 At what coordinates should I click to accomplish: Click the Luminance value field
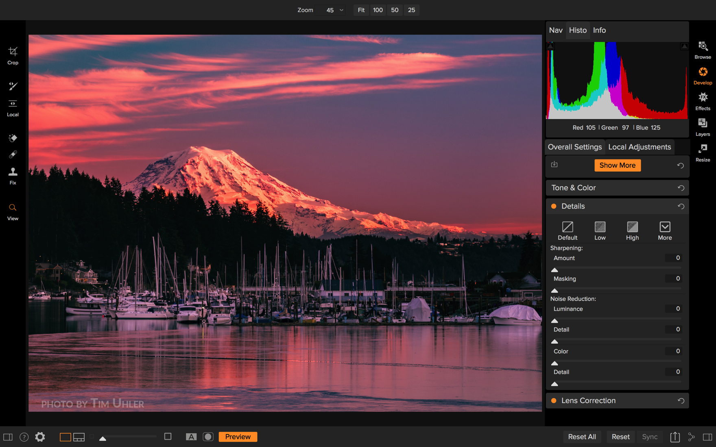pos(673,309)
